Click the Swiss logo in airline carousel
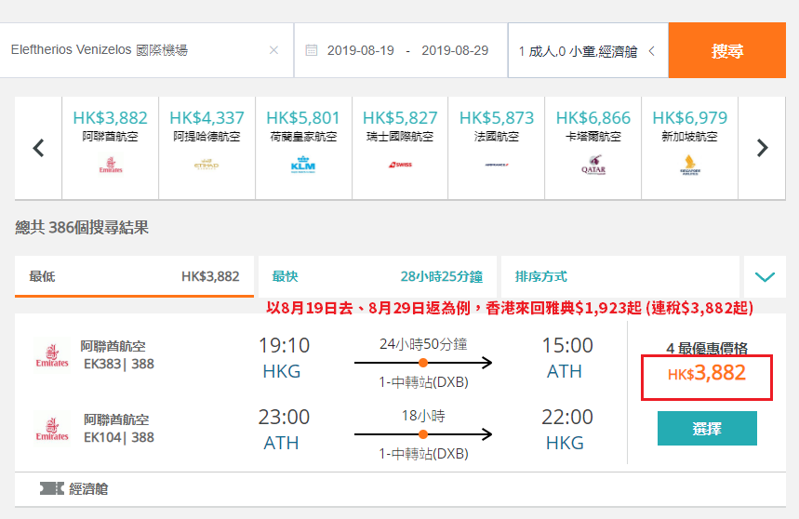Viewport: 799px width, 519px height. (x=400, y=165)
